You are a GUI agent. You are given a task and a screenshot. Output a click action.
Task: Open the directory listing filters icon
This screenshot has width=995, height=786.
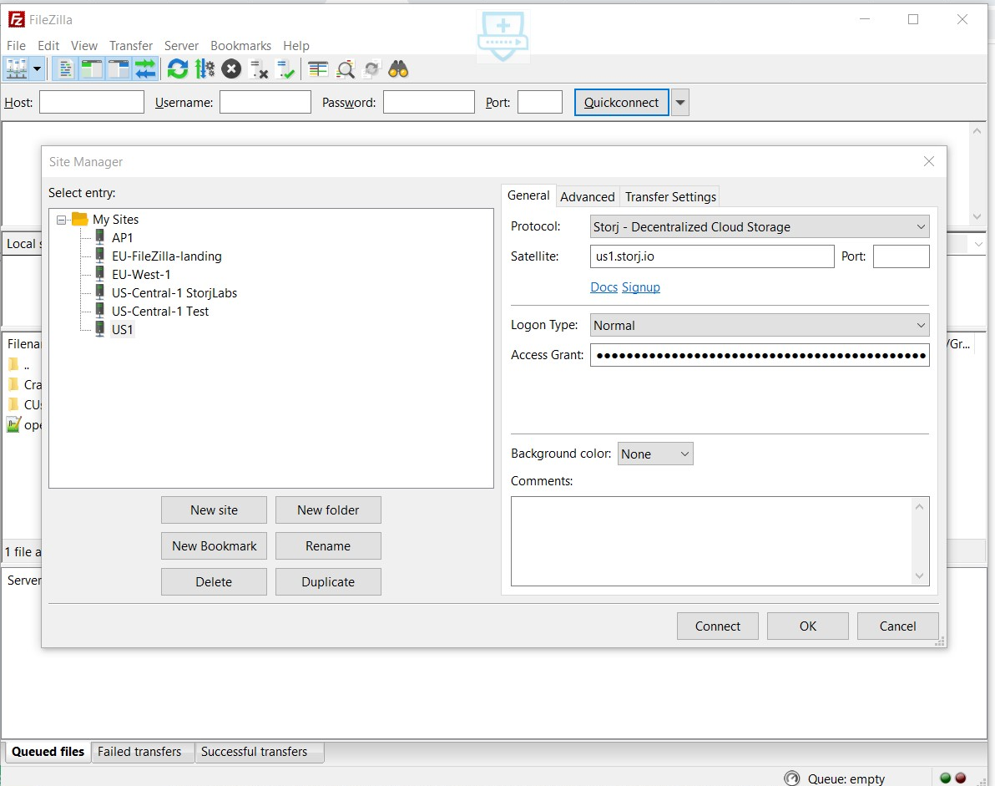pos(318,68)
